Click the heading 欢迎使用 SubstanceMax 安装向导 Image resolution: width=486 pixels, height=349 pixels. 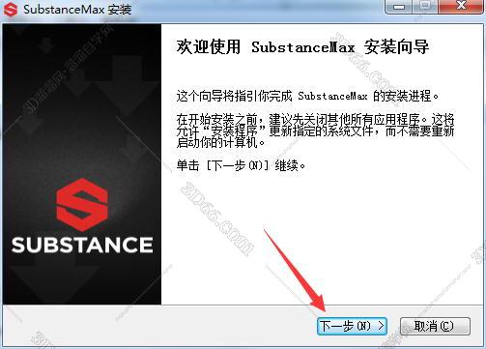(302, 47)
